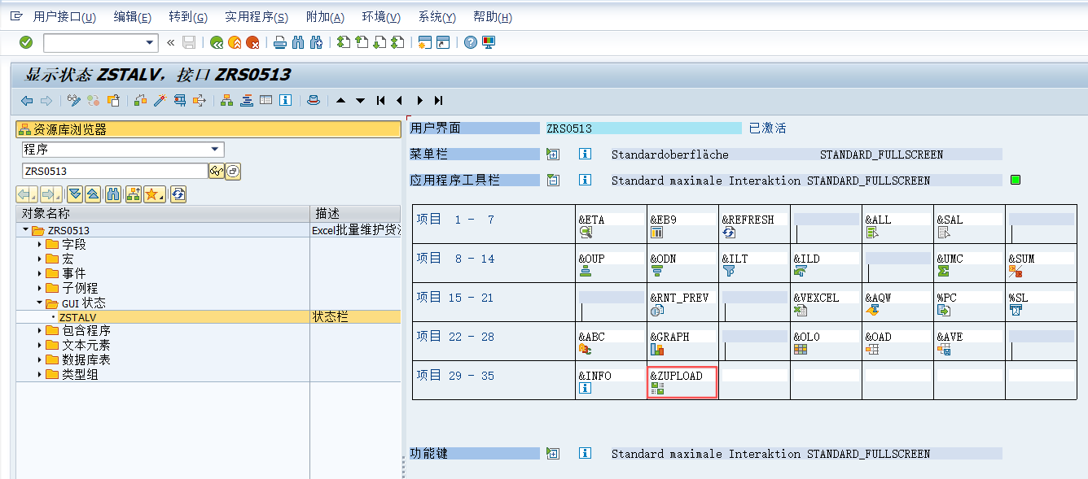
Task: Click the &ZUPLOAD function code cell
Action: (682, 381)
